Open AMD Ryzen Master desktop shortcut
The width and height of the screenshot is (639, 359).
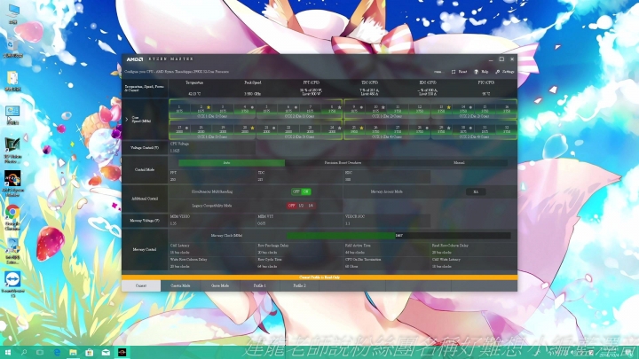click(12, 183)
